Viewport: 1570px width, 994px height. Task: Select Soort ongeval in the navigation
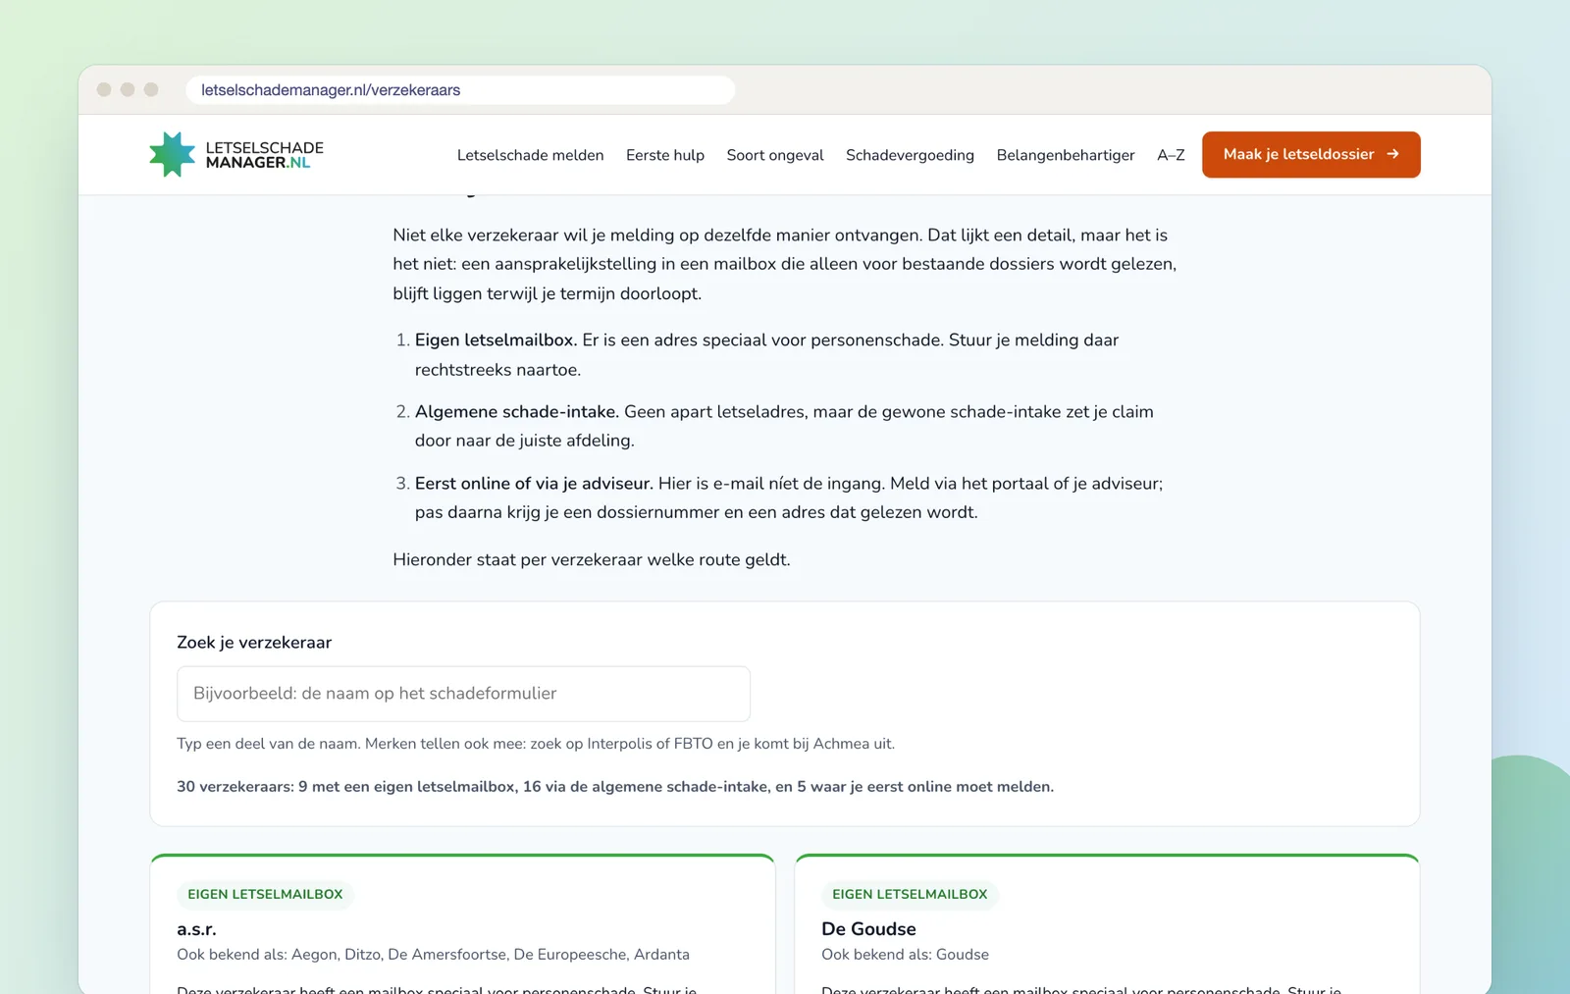(x=775, y=155)
